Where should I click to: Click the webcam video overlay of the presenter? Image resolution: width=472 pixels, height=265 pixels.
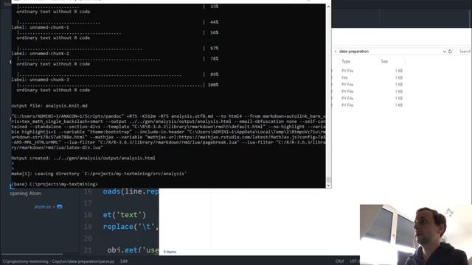(416, 235)
